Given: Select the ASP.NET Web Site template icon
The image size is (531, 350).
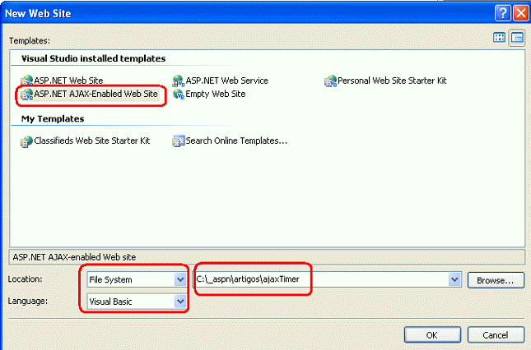Looking at the screenshot, I should [26, 81].
